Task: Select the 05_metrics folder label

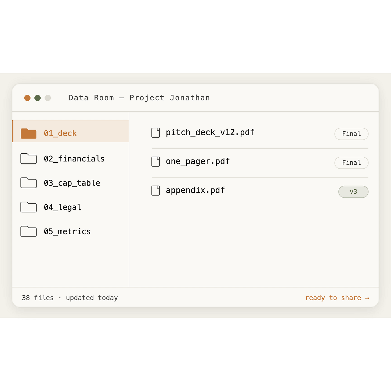Action: (67, 231)
